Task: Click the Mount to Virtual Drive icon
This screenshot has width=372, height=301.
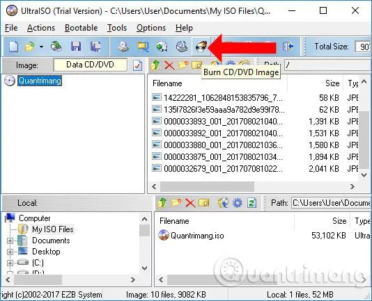Action: click(x=182, y=47)
